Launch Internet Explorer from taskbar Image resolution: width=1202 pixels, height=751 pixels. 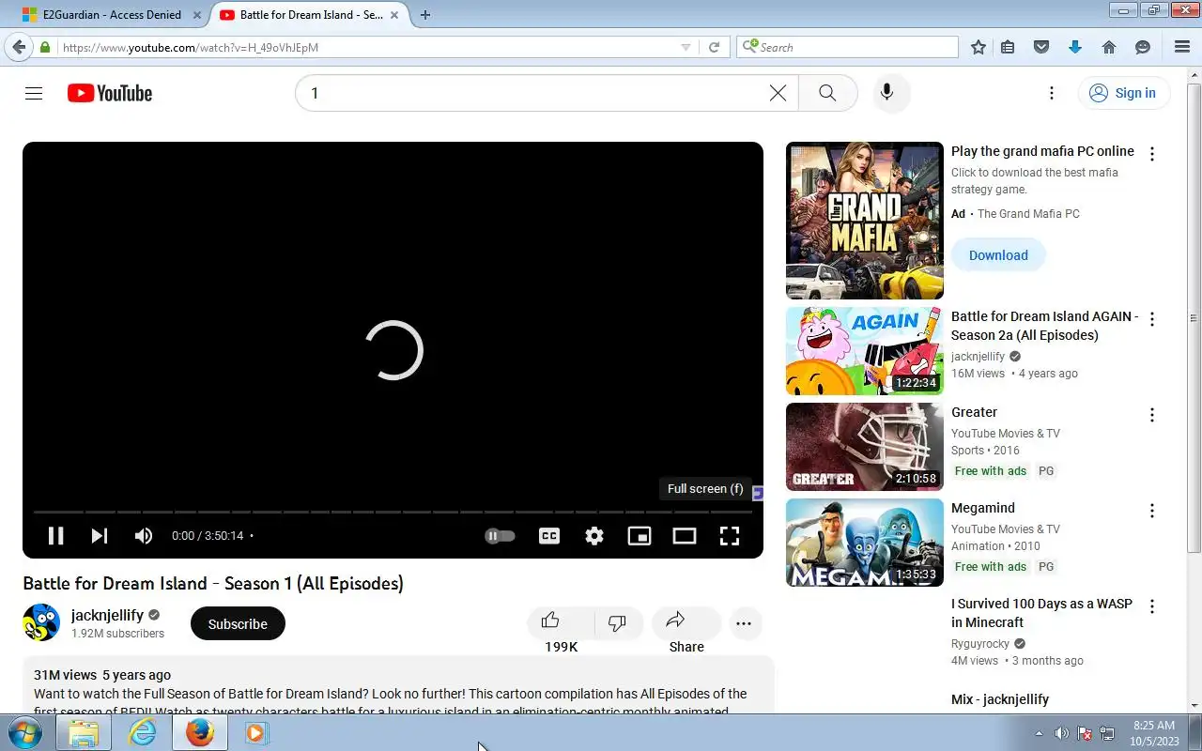142,732
